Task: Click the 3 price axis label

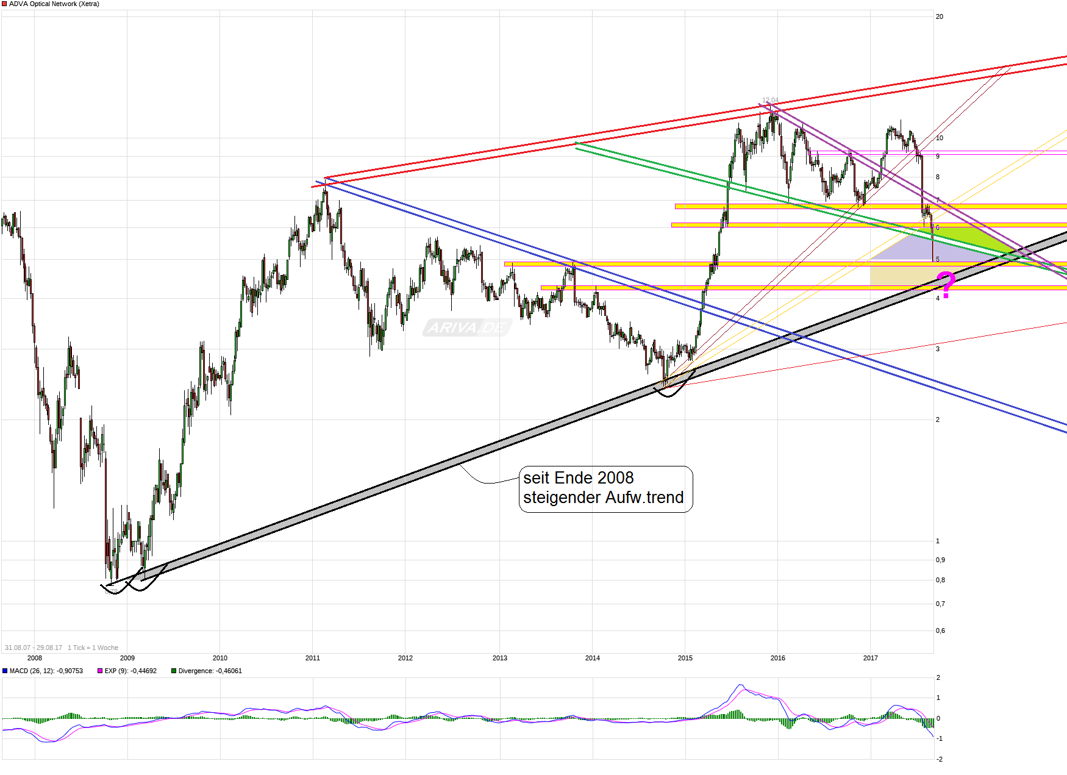Action: (938, 349)
